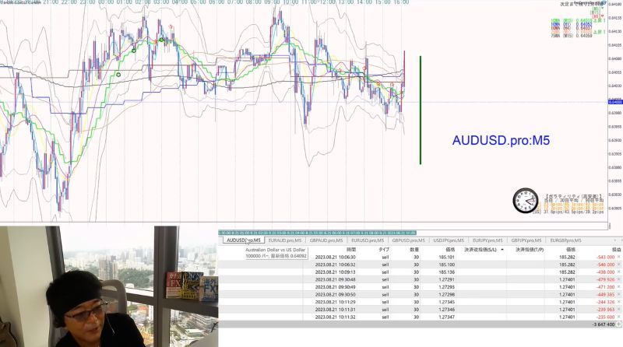Screen dimensions: 623x347
Task: Open the EURUSD.pro,M5 chart tab
Action: [368, 240]
